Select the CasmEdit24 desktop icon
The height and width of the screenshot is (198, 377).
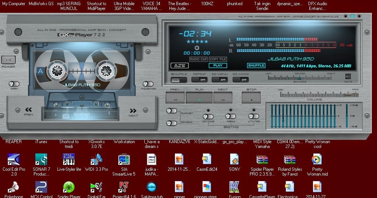pos(207,159)
